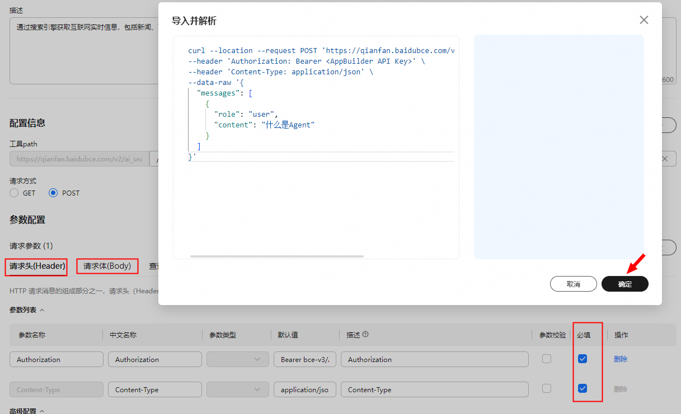
Task: Close the 导入并解析 dialog
Action: 644,20
